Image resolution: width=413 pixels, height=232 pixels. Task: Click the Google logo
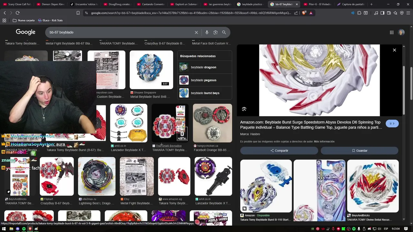(25, 32)
